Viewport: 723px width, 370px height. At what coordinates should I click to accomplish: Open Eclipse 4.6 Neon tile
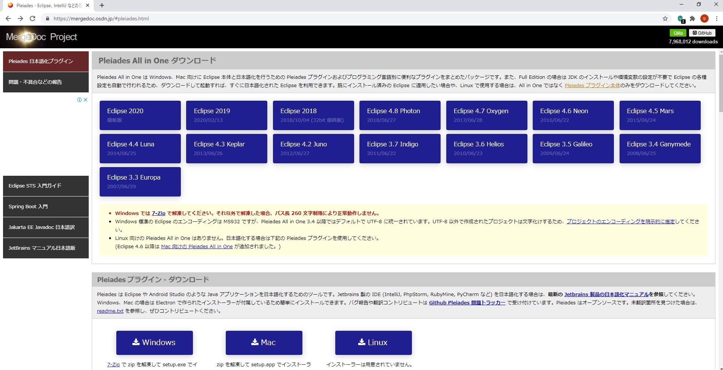[x=573, y=115]
